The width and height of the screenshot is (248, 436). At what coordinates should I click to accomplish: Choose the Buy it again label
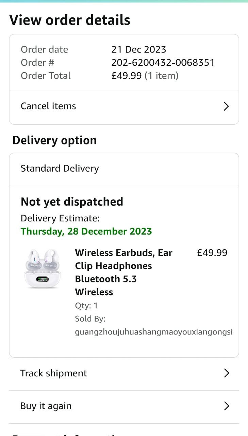point(46,406)
